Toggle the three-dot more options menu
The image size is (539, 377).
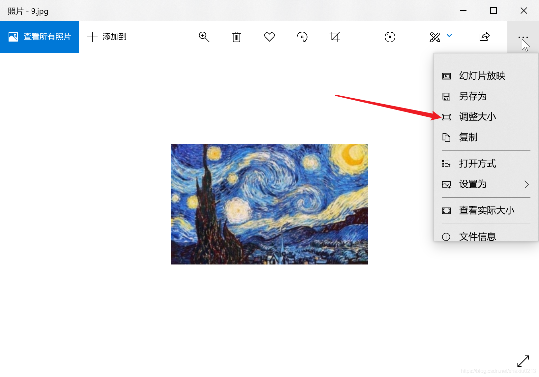point(523,37)
